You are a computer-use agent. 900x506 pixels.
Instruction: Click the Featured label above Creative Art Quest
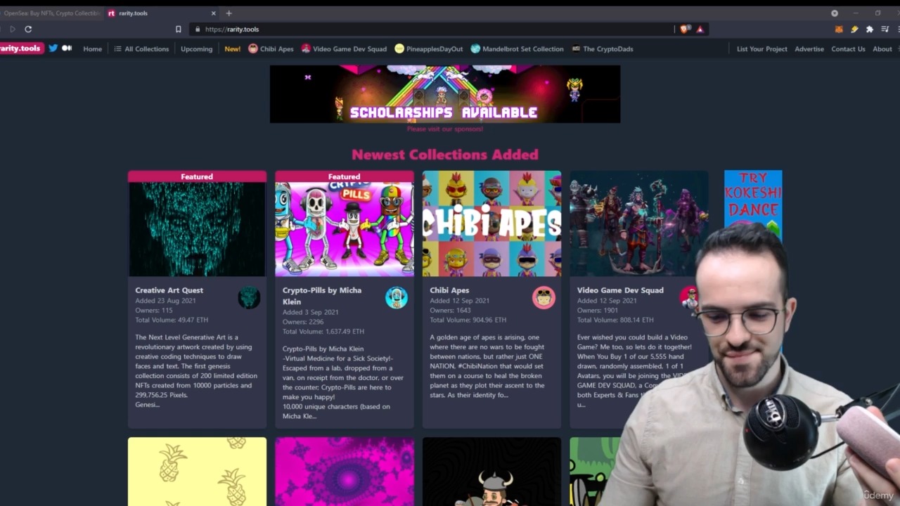197,176
